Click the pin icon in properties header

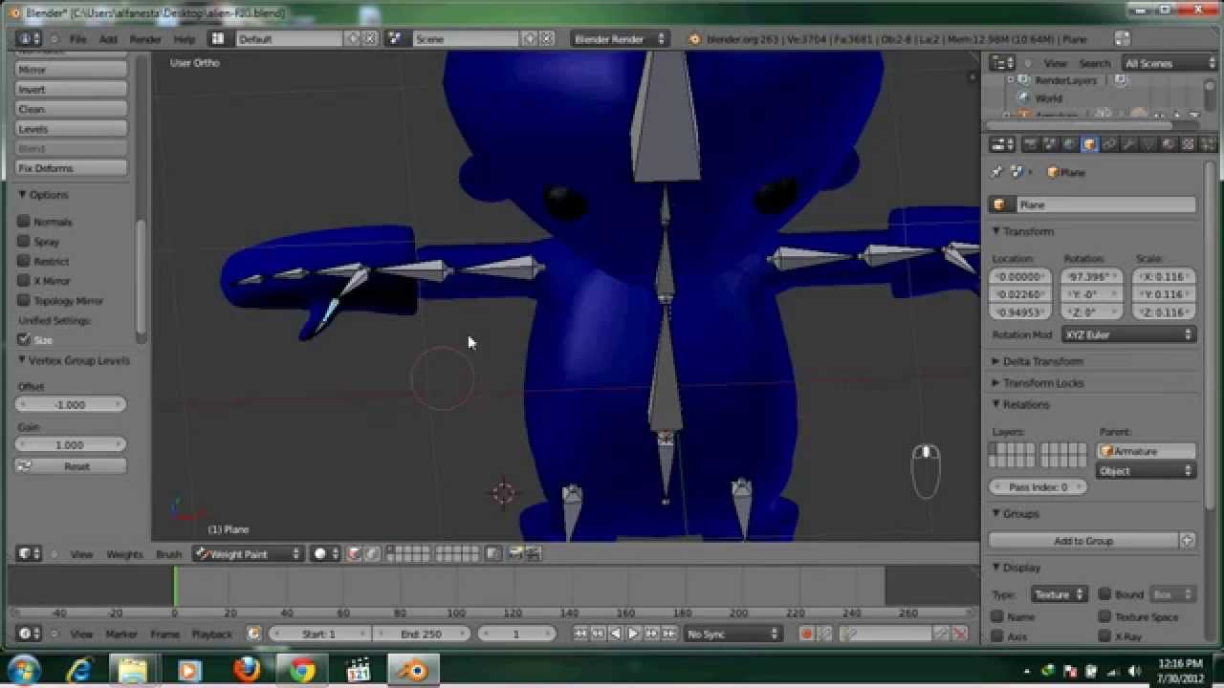pos(997,172)
